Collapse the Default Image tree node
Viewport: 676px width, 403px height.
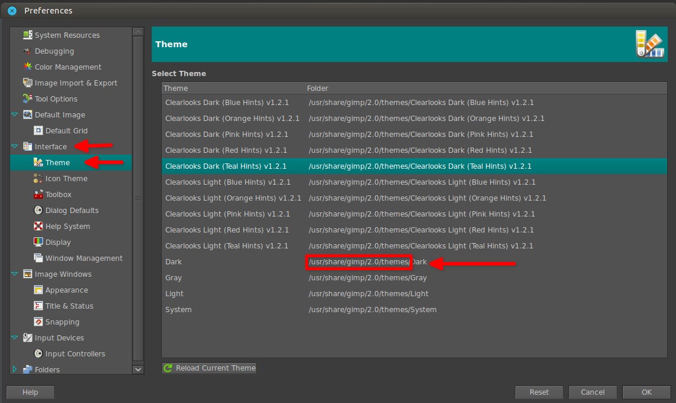(15, 114)
